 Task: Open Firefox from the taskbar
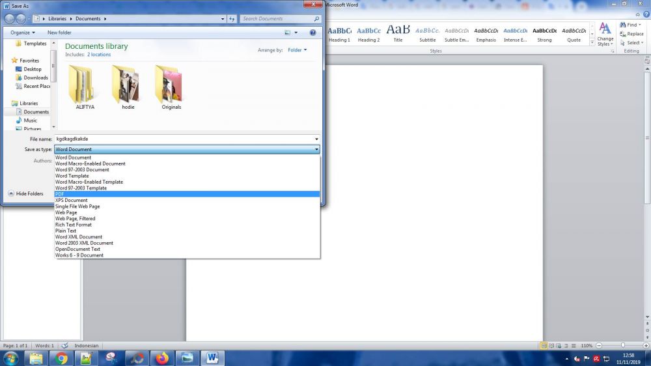[x=162, y=358]
